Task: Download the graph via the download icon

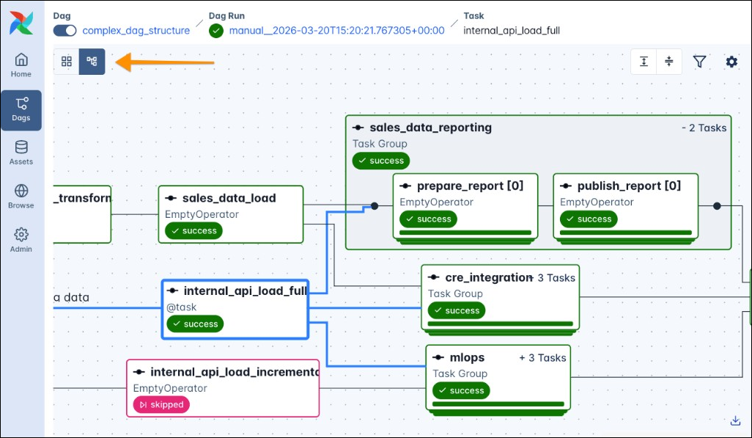Action: point(734,420)
